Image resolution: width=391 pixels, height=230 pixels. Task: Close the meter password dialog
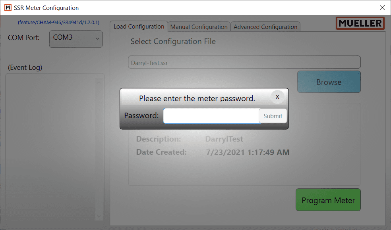click(x=277, y=96)
